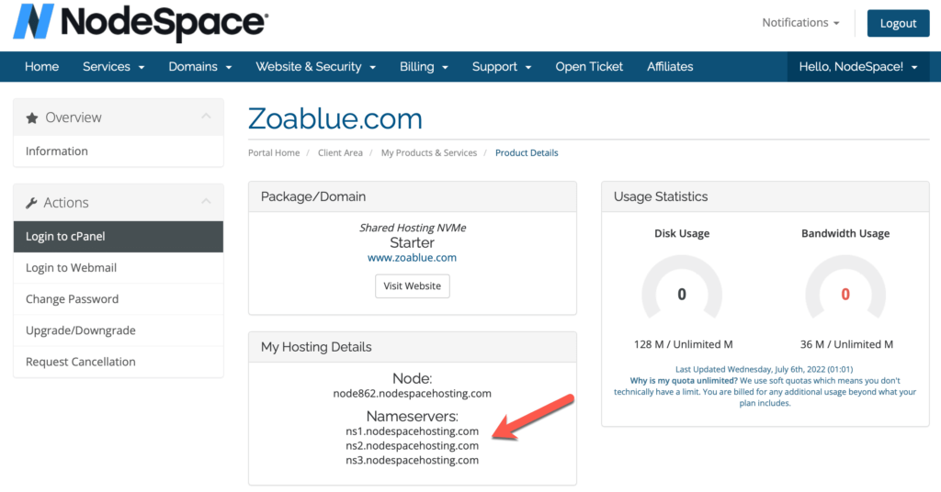Image resolution: width=941 pixels, height=492 pixels.
Task: Select Change Password in Actions
Action: pos(119,299)
